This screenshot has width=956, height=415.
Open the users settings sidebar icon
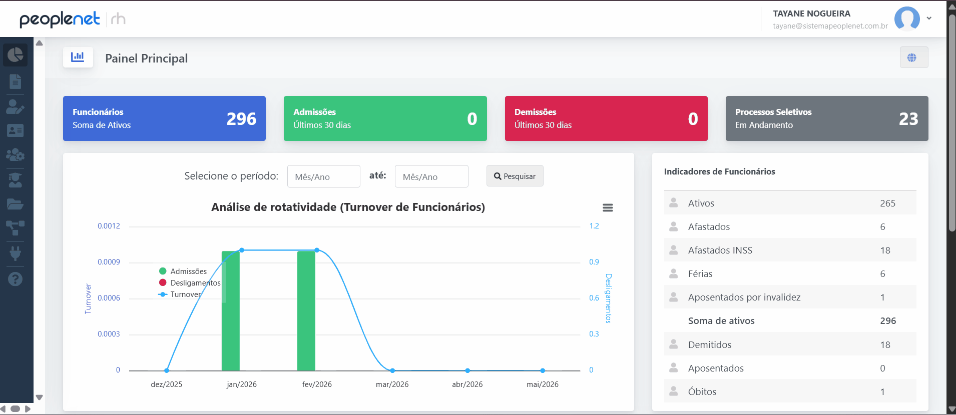pos(16,155)
